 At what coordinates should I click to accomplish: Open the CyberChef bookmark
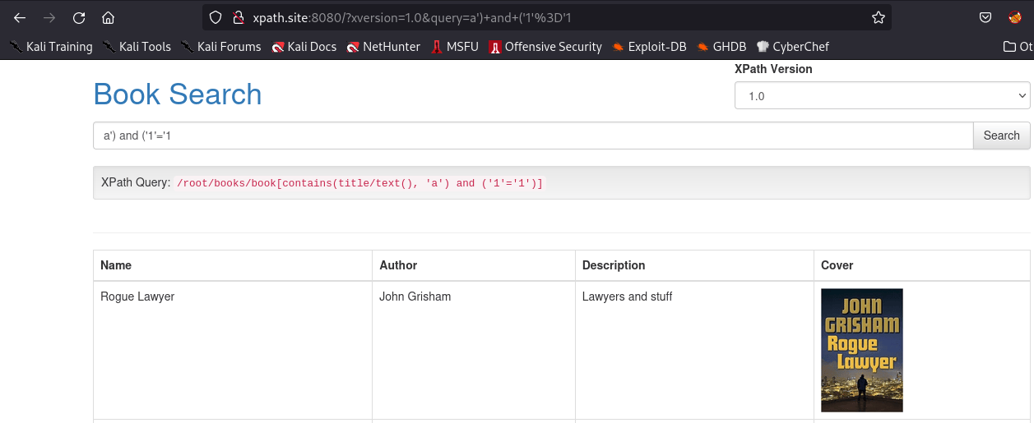793,47
